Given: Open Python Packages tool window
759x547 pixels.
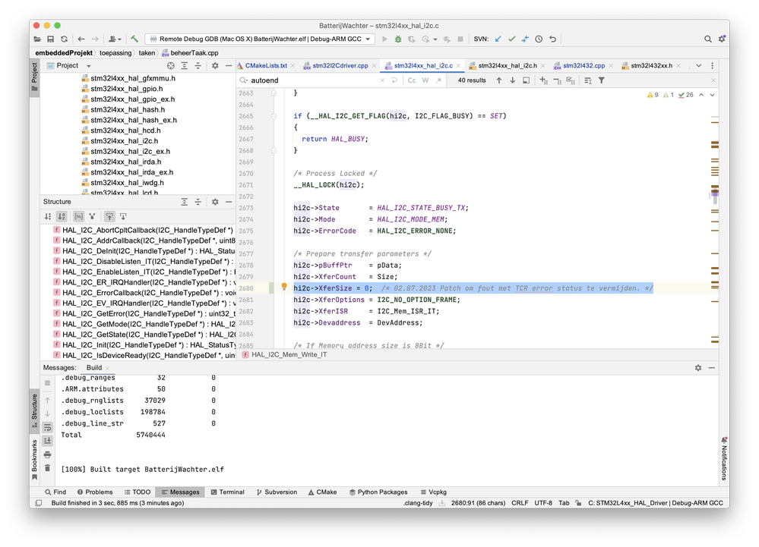Looking at the screenshot, I should [378, 492].
